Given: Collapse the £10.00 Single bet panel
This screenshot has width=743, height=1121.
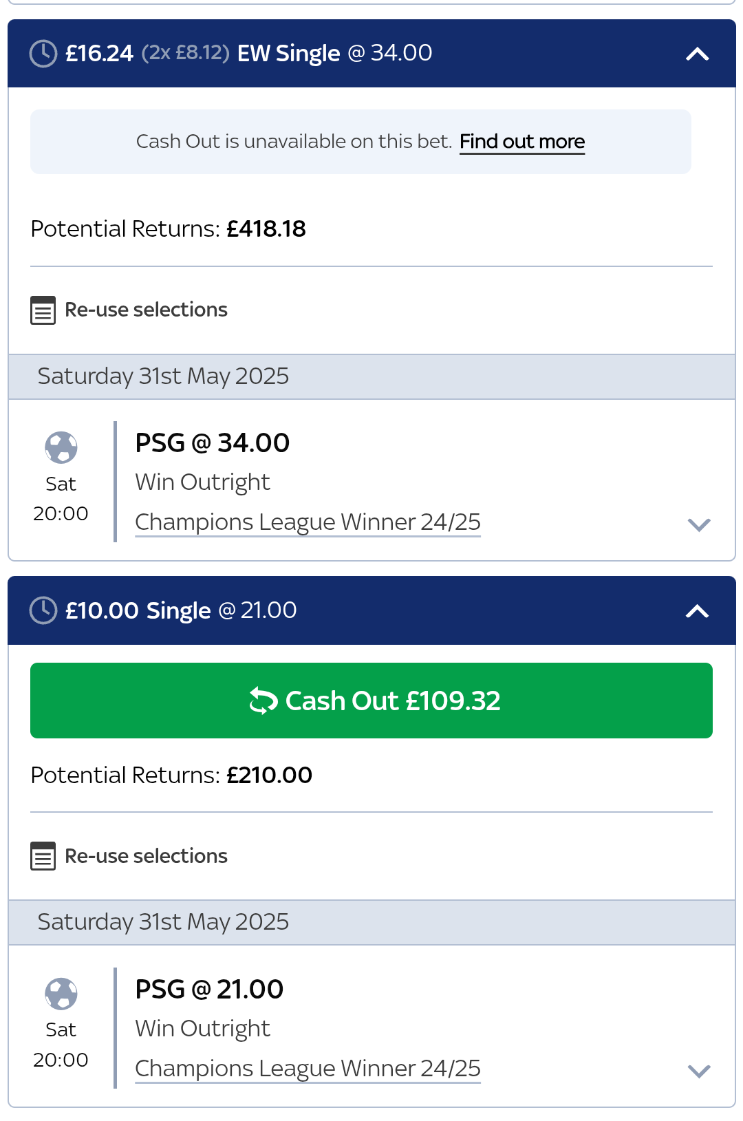Looking at the screenshot, I should [x=698, y=610].
